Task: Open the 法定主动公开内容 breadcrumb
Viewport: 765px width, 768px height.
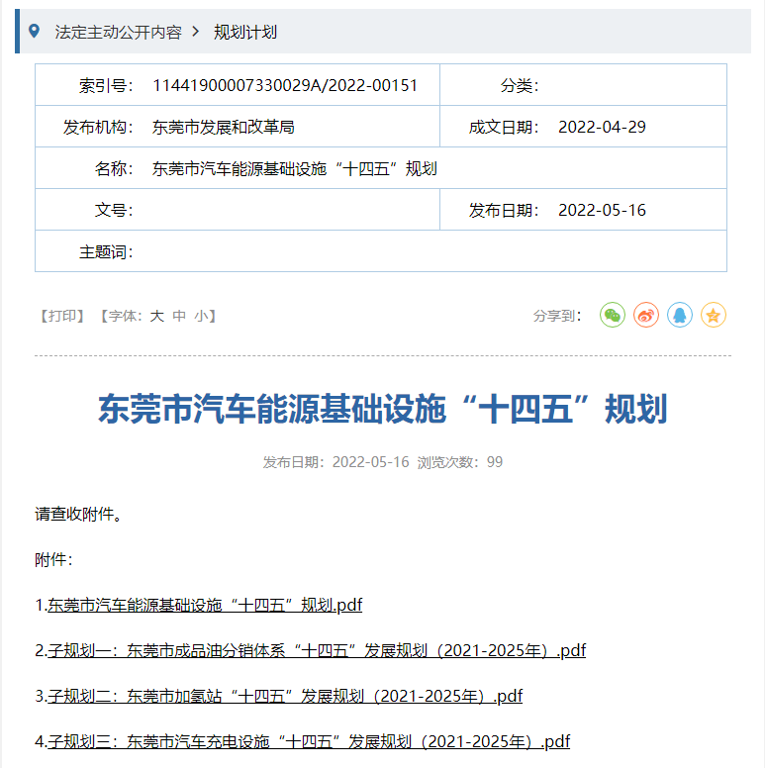Action: 118,32
